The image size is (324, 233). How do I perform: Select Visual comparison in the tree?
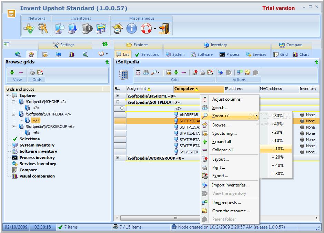pyautogui.click(x=37, y=176)
